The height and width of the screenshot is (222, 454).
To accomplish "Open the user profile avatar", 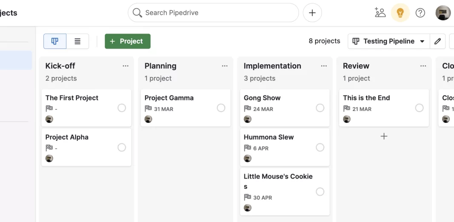I will pyautogui.click(x=443, y=13).
